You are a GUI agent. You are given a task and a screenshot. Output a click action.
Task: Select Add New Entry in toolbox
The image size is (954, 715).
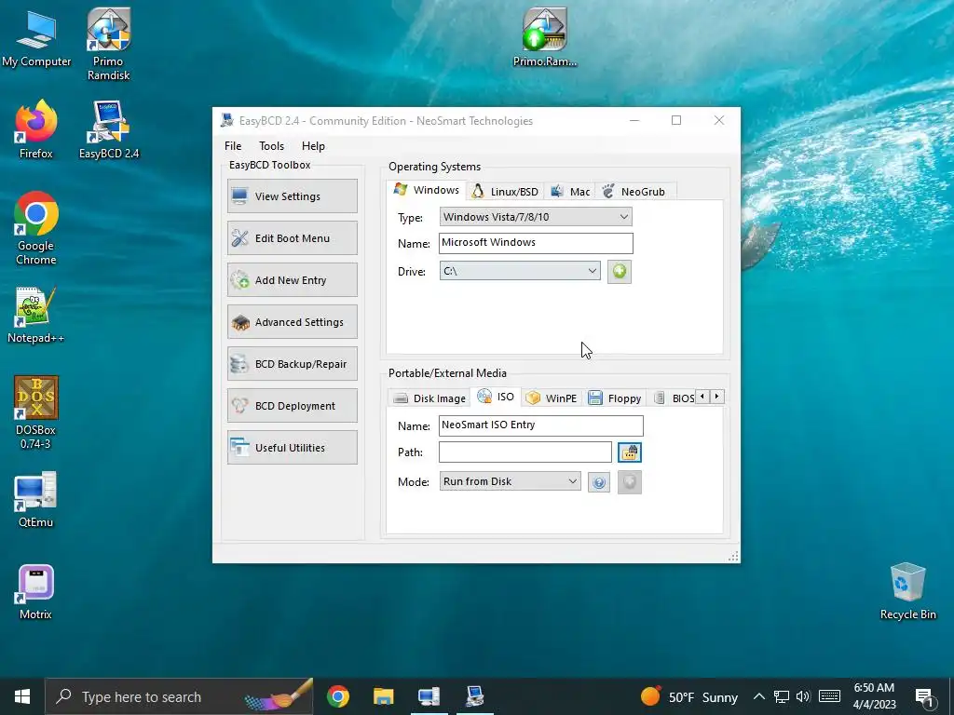[292, 279]
